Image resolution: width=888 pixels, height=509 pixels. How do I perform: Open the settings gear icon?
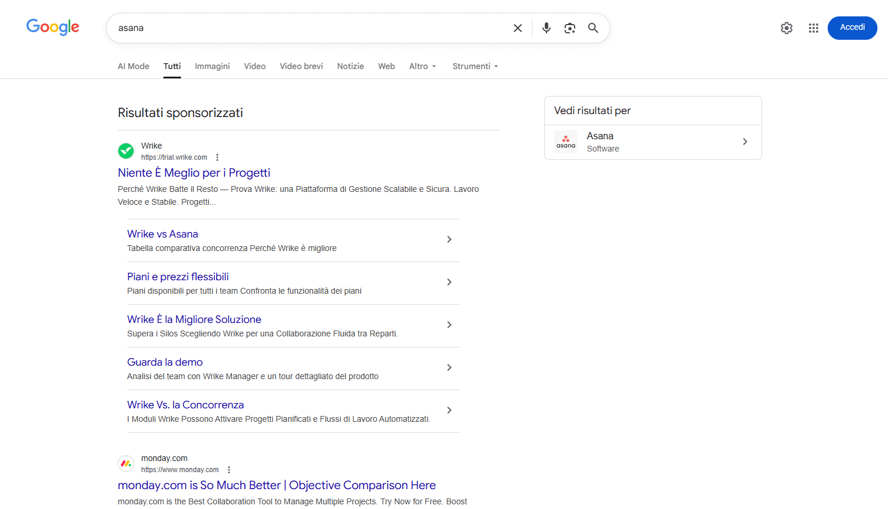pos(787,28)
